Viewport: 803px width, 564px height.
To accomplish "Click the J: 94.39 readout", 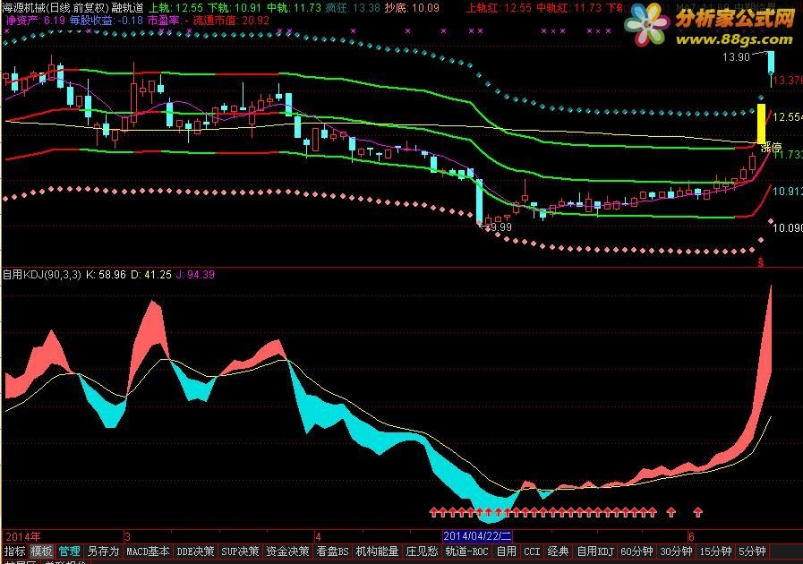I will coord(195,275).
